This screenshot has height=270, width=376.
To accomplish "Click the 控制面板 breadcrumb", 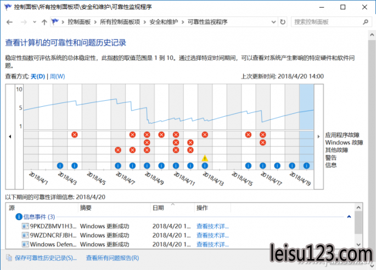I will [79, 22].
